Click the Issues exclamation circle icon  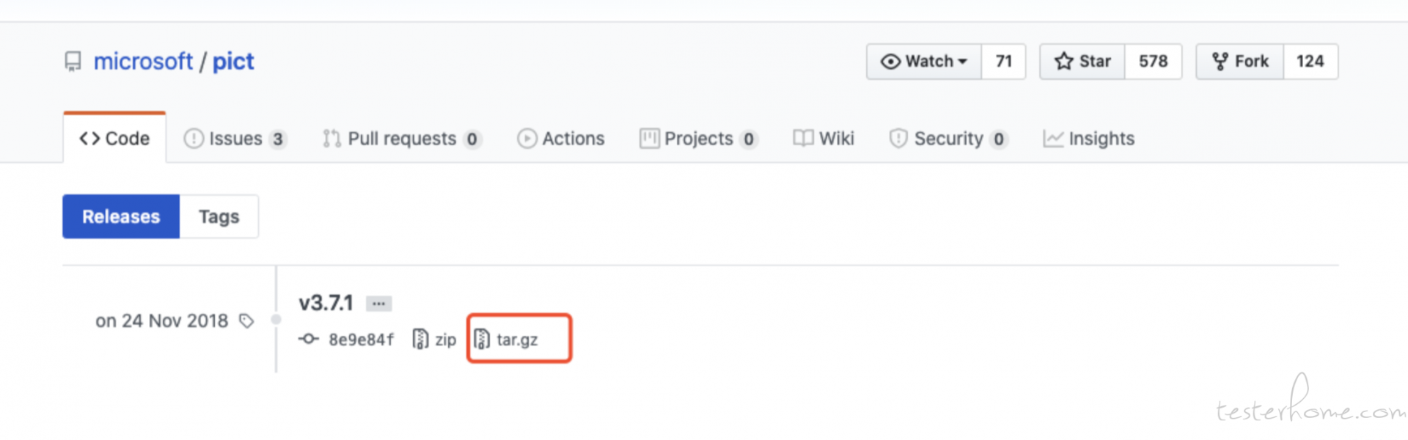[x=194, y=139]
